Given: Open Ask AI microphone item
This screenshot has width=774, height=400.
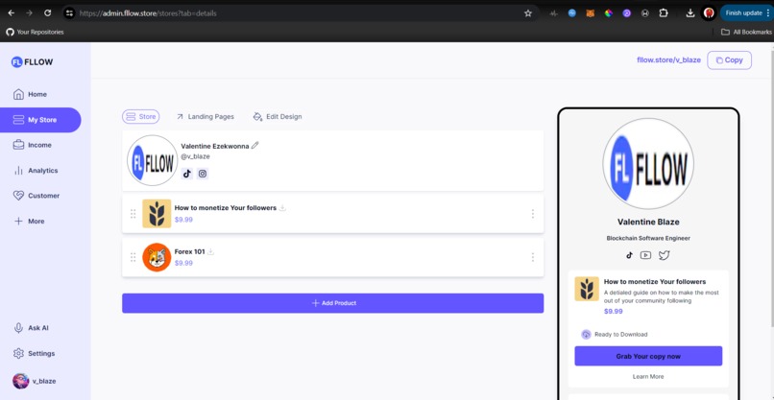Looking at the screenshot, I should [x=31, y=328].
